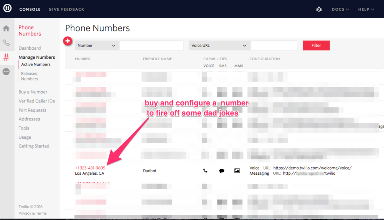Click the hash Phone Numbers sidebar icon
This screenshot has width=384, height=220.
click(x=6, y=57)
